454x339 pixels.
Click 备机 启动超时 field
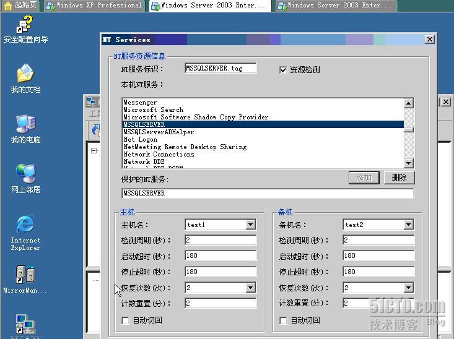click(378, 255)
